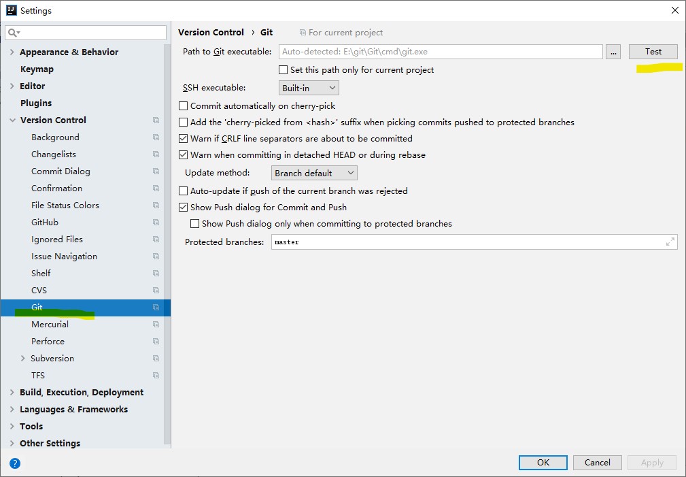This screenshot has height=477, width=686.
Task: Click the Cancel button
Action: [x=597, y=463]
